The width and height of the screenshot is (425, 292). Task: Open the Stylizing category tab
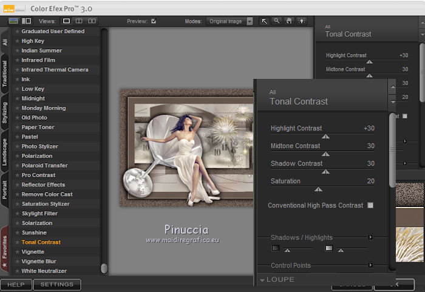coord(5,113)
